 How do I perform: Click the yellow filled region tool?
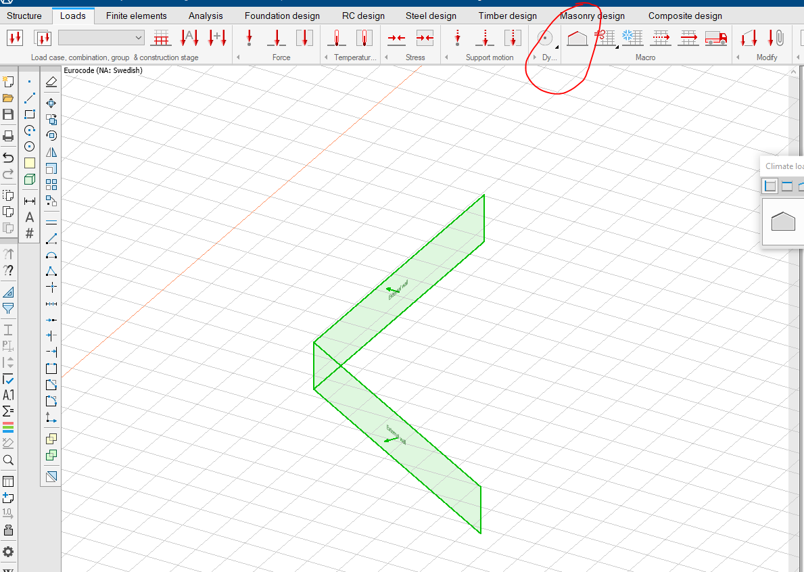(30, 163)
